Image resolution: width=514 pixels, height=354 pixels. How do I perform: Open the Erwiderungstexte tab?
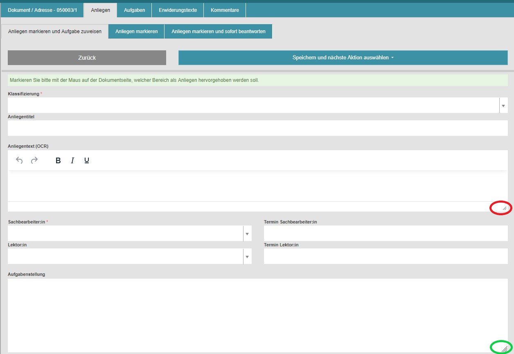point(178,10)
